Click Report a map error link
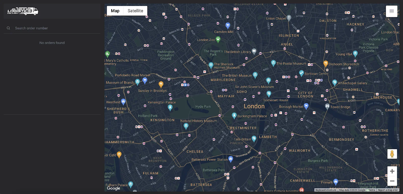This screenshot has width=403, height=194. (x=388, y=190)
